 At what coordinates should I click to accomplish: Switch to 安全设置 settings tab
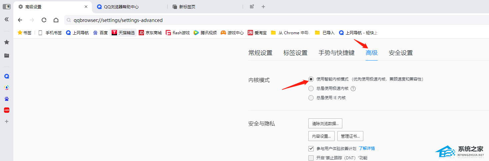(401, 53)
